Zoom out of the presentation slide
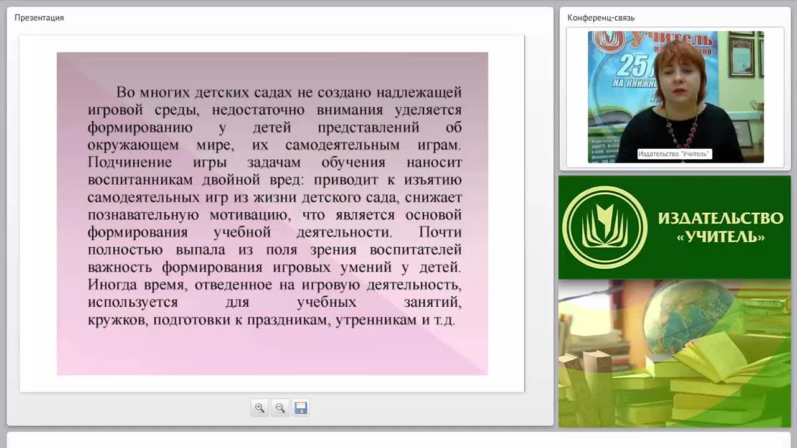Image resolution: width=797 pixels, height=448 pixels. (280, 408)
